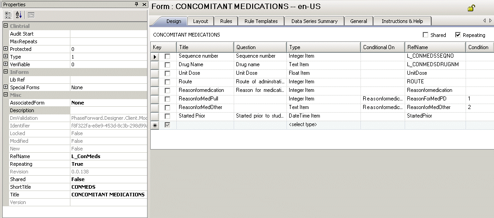This screenshot has width=494, height=218.
Task: Tick the Key checkbox for Started Prior row
Action: 167,116
